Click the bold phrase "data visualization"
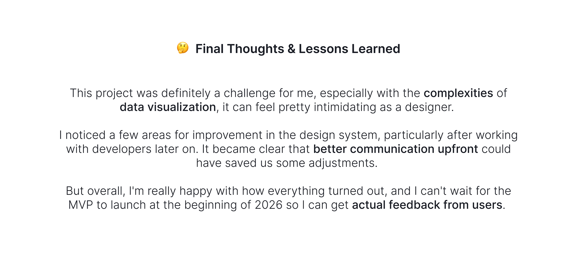 [168, 107]
